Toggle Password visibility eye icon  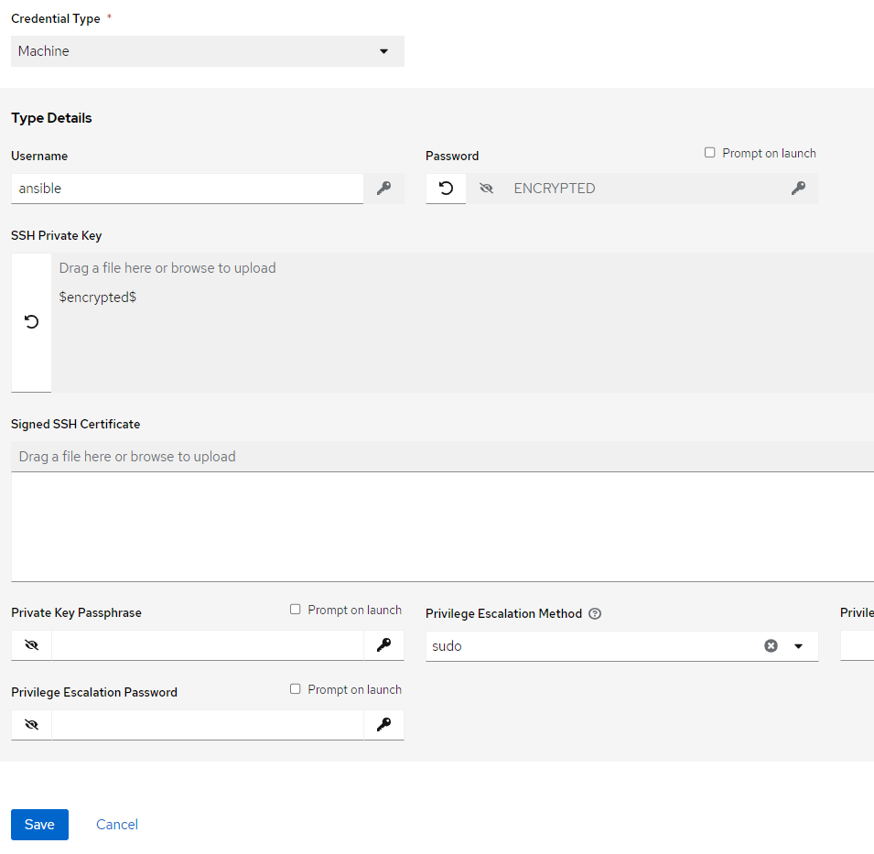coord(486,189)
